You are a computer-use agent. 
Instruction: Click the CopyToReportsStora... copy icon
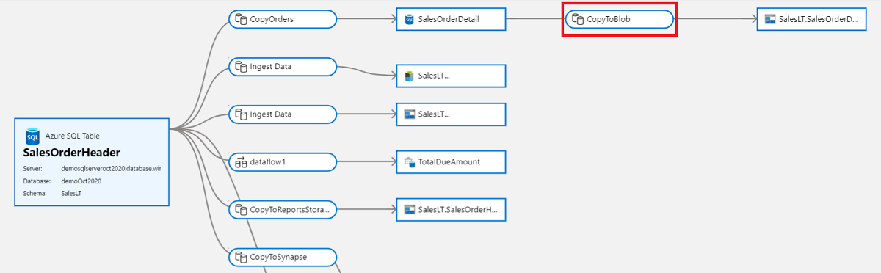(240, 210)
